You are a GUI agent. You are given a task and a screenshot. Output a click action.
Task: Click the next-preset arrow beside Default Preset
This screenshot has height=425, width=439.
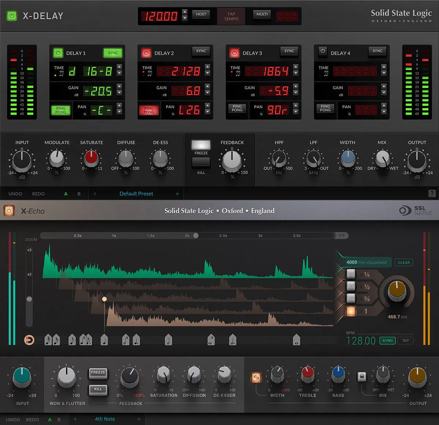[178, 193]
